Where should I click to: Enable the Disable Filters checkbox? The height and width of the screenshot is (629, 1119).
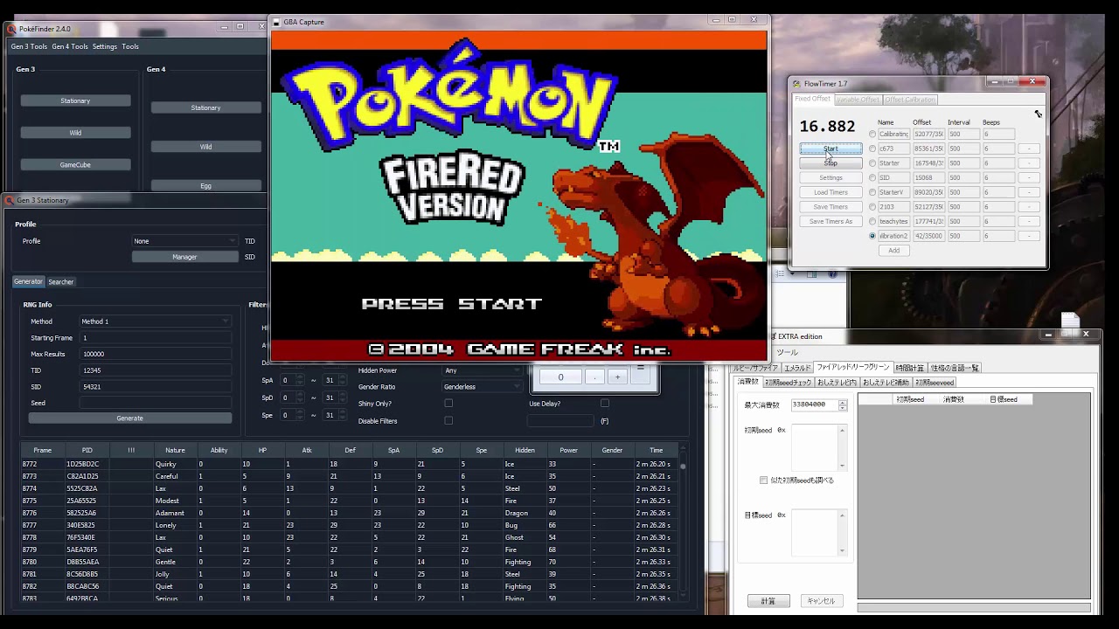[x=448, y=421]
